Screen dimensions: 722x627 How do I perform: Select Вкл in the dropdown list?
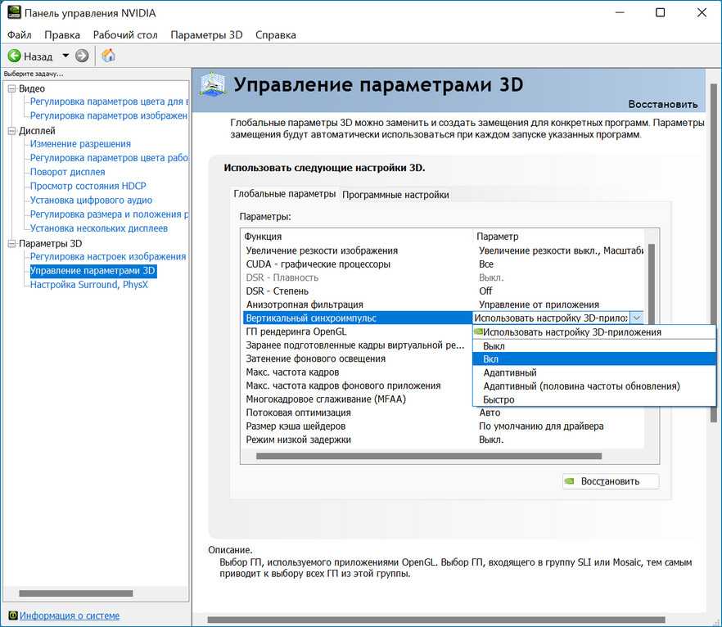coord(491,359)
